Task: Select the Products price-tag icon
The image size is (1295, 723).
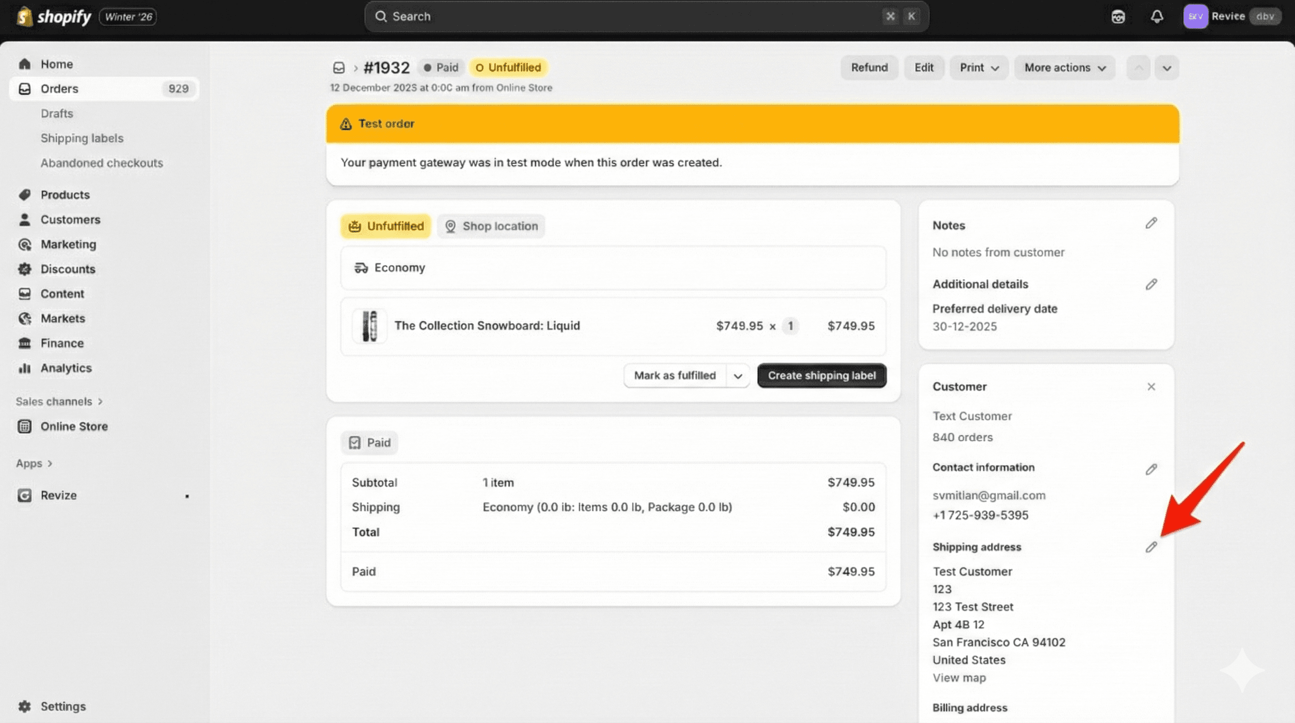Action: [24, 194]
